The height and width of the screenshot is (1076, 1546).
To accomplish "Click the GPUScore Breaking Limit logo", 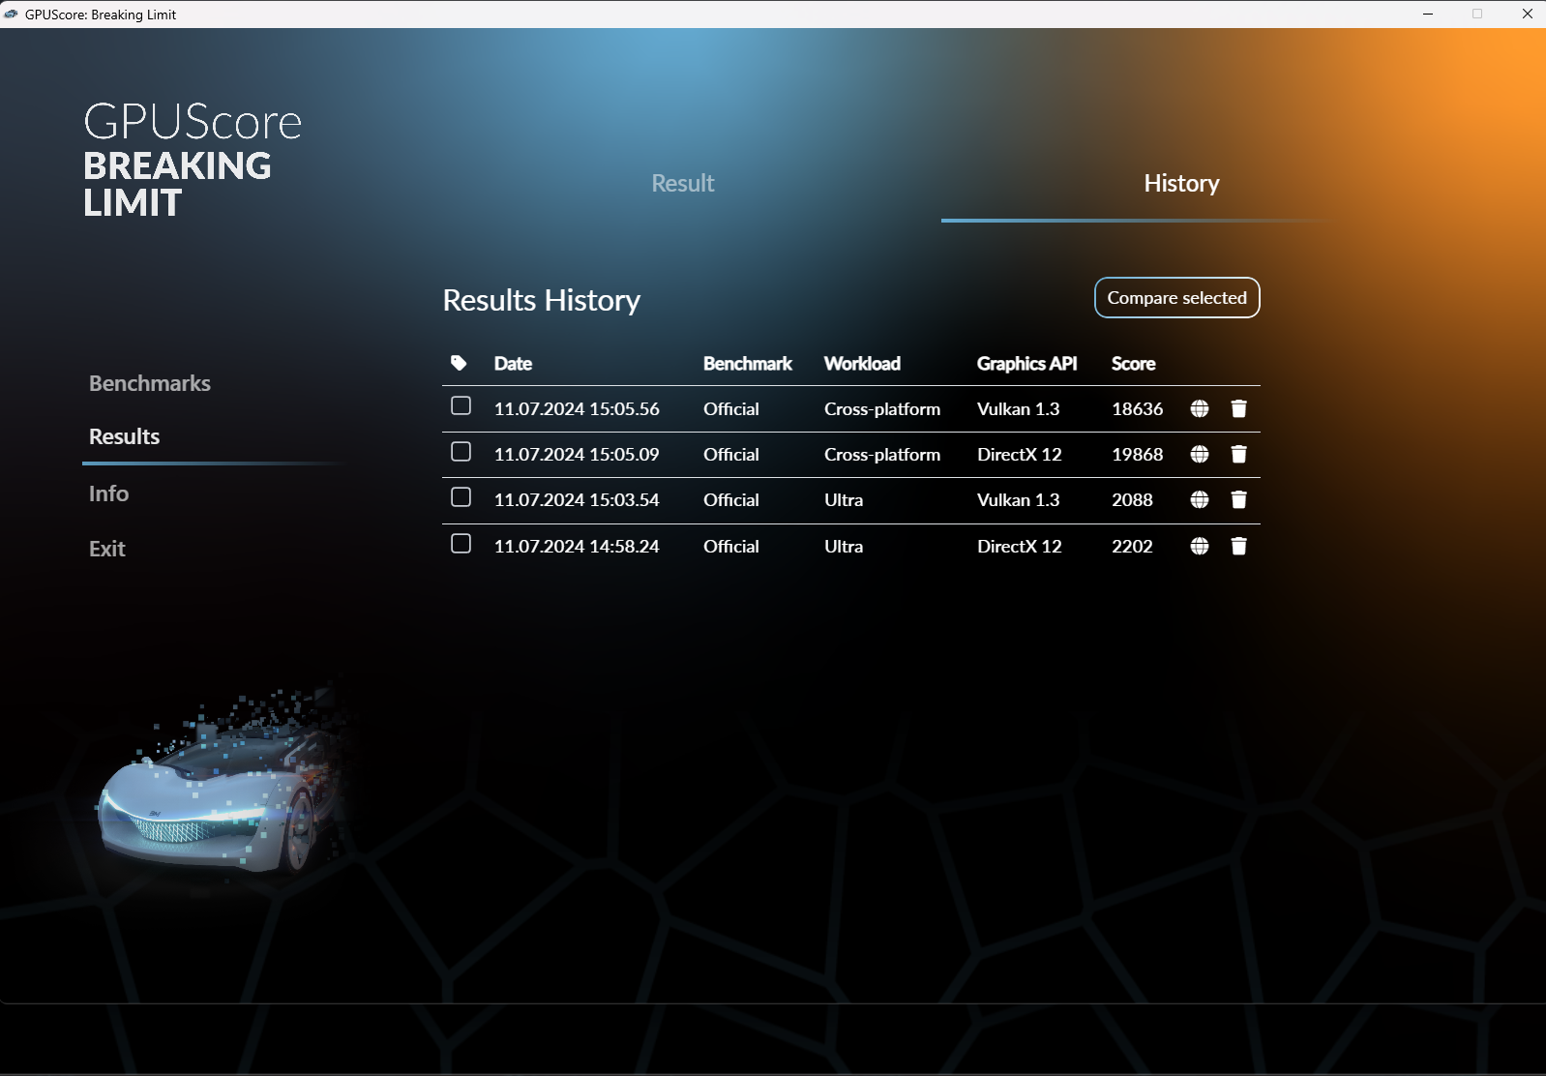I will tap(193, 160).
